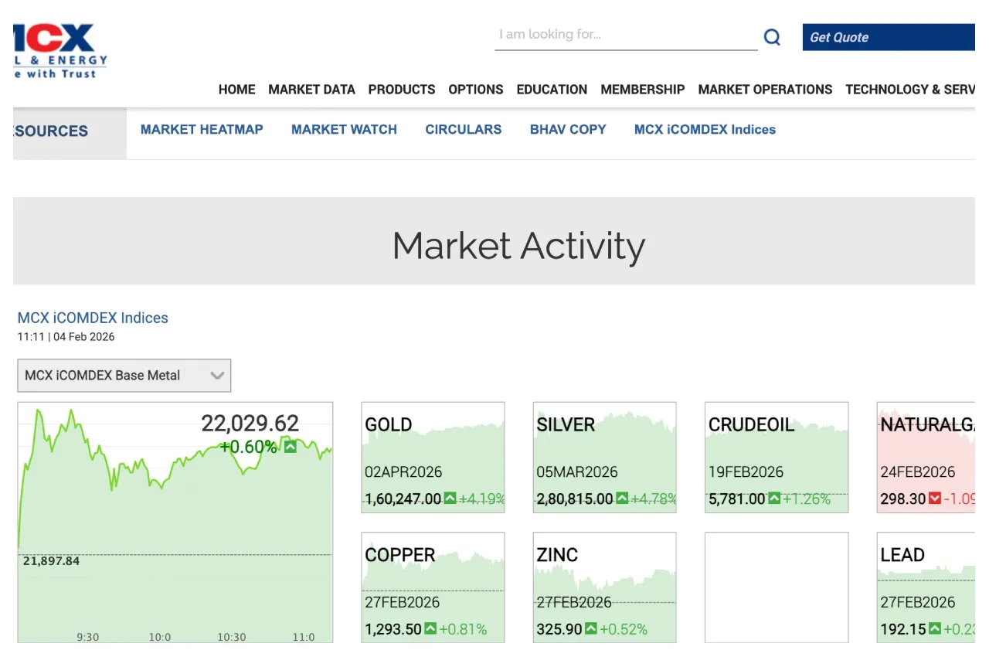Click the red down arrow on NATURALGAS tile
The width and height of the screenshot is (989, 657).
935,499
